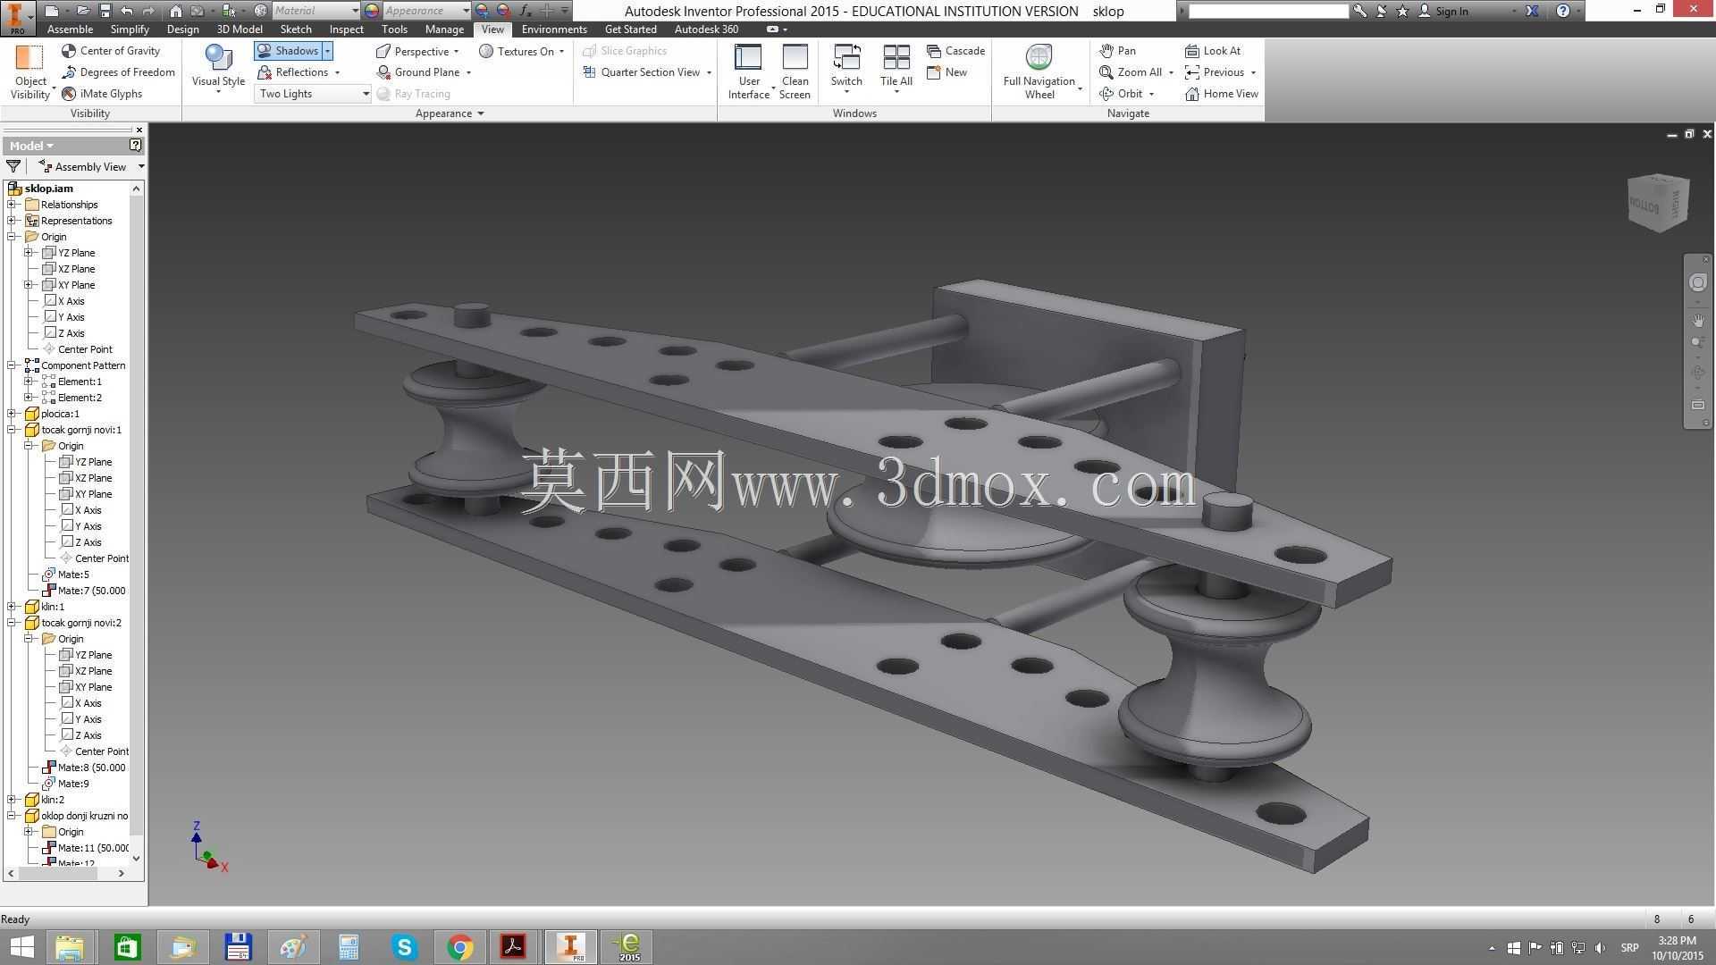Image resolution: width=1716 pixels, height=965 pixels.
Task: Click browser panel help icon
Action: click(x=136, y=145)
